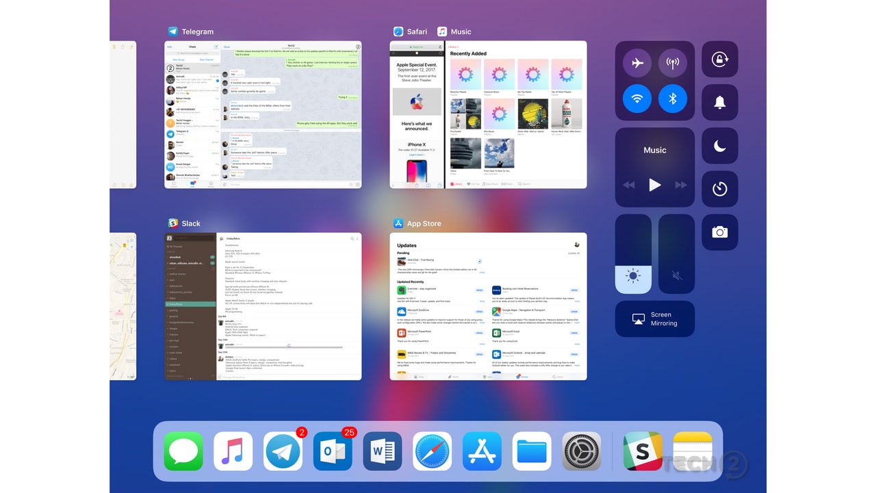The height and width of the screenshot is (493, 876).
Task: Open Safari from the dock
Action: [x=433, y=451]
